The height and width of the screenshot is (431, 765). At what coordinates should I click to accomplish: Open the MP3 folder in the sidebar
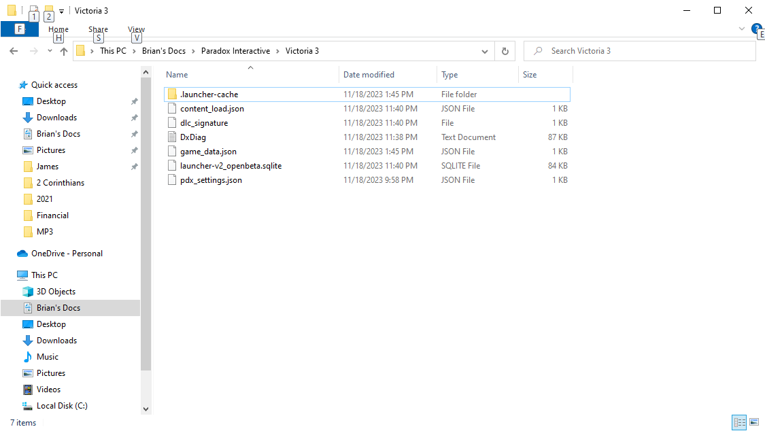click(45, 232)
